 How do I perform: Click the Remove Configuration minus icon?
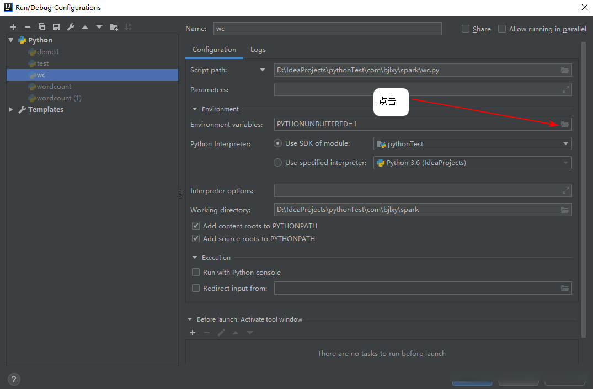[28, 27]
